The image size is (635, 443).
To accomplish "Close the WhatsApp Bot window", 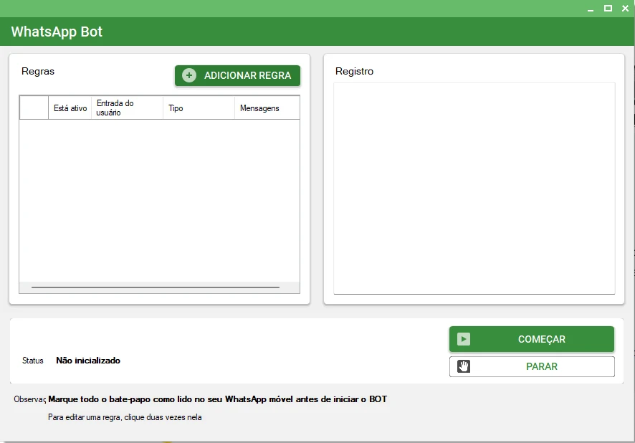I will tap(625, 9).
